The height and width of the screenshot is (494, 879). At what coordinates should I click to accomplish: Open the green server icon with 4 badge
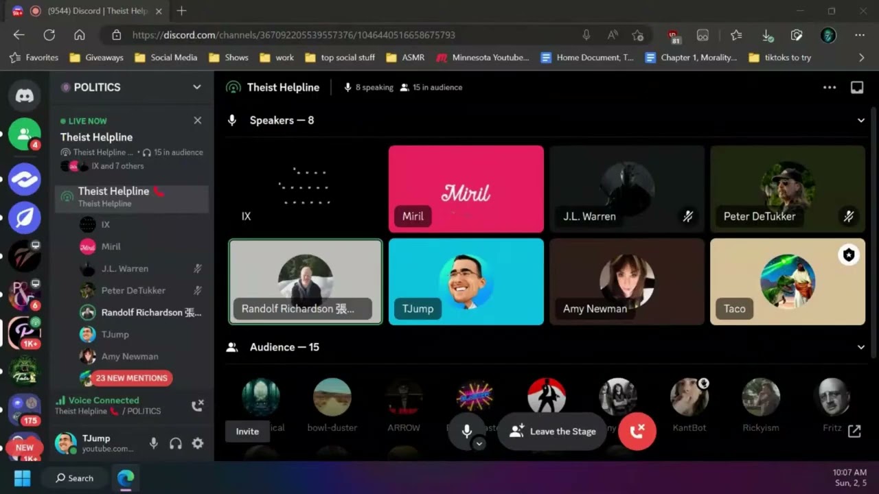25,134
